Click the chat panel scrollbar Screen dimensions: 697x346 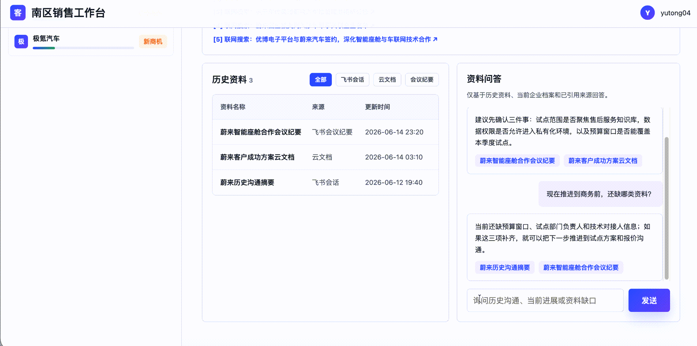point(667,208)
